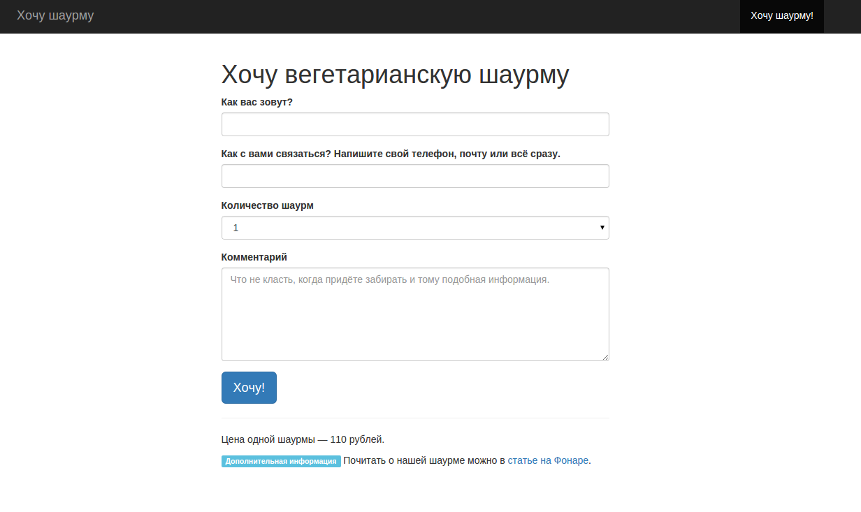Click the blue "Дополнительная информация" badge
This screenshot has width=861, height=512.
280,461
